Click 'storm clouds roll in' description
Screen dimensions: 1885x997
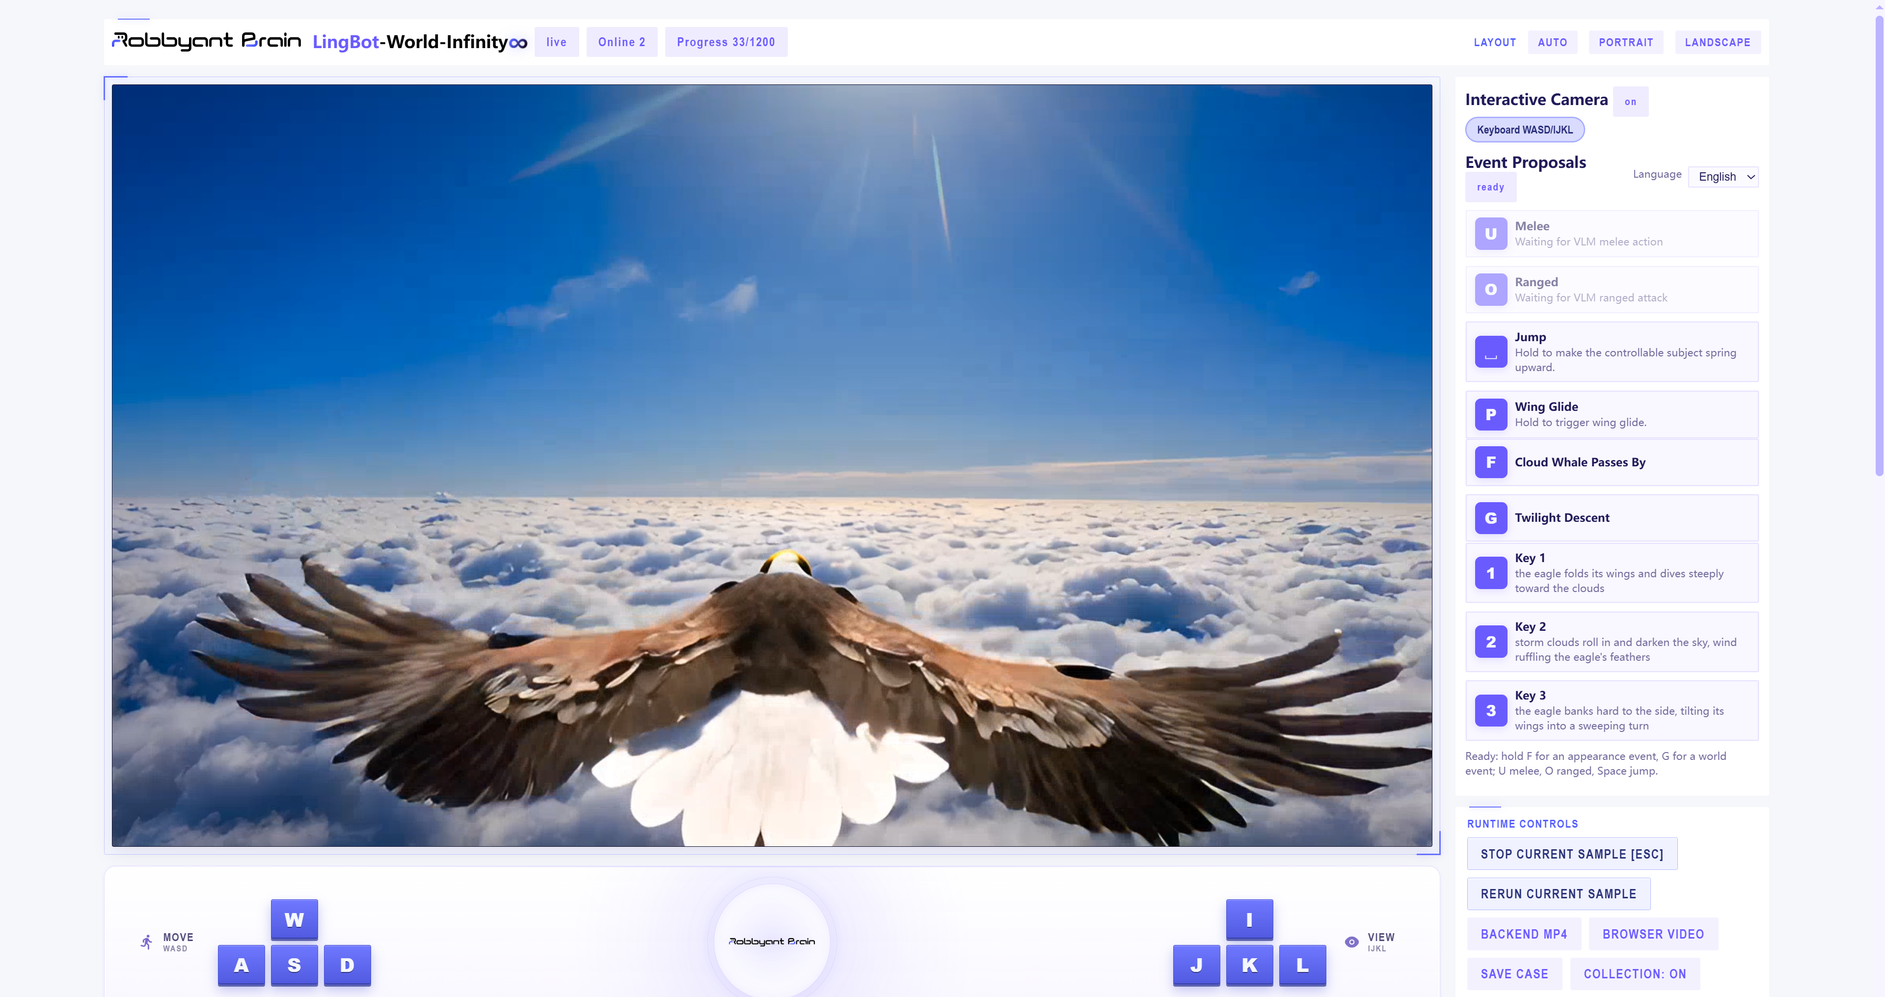(x=1625, y=649)
